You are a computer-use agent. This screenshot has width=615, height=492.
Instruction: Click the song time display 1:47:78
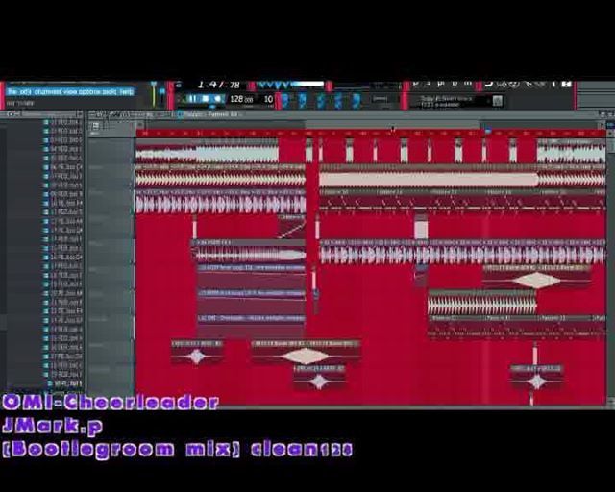(x=218, y=85)
